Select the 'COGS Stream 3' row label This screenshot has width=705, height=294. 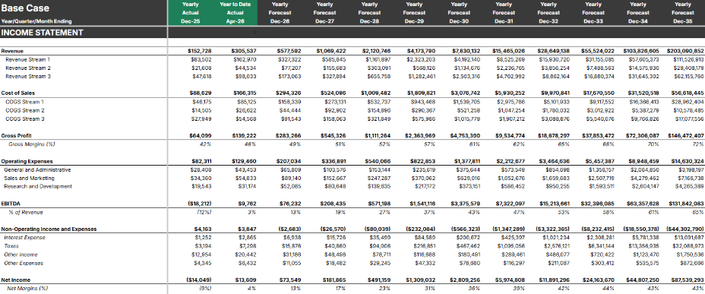click(25, 119)
